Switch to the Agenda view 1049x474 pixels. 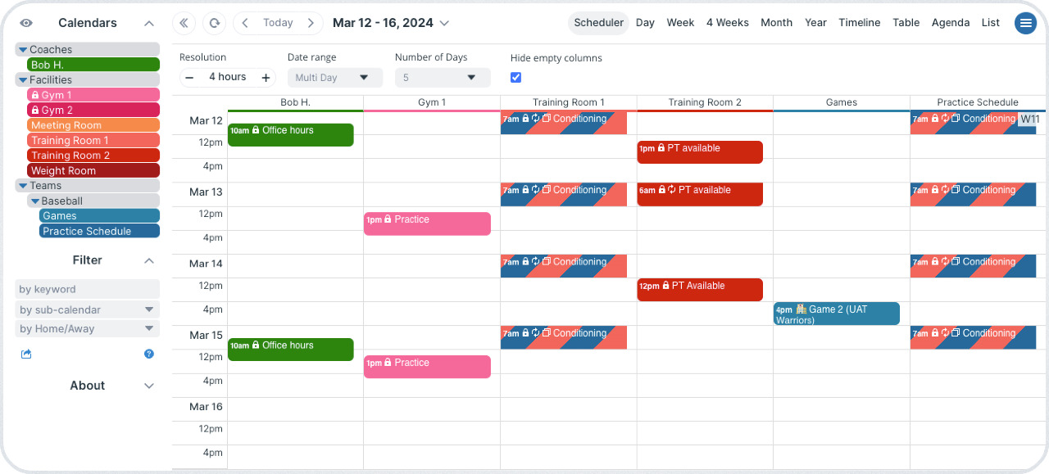coord(951,23)
